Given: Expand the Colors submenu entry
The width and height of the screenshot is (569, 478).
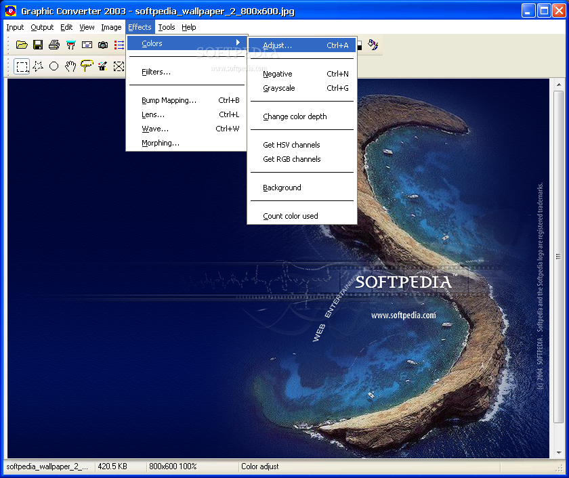Looking at the screenshot, I should pos(186,43).
